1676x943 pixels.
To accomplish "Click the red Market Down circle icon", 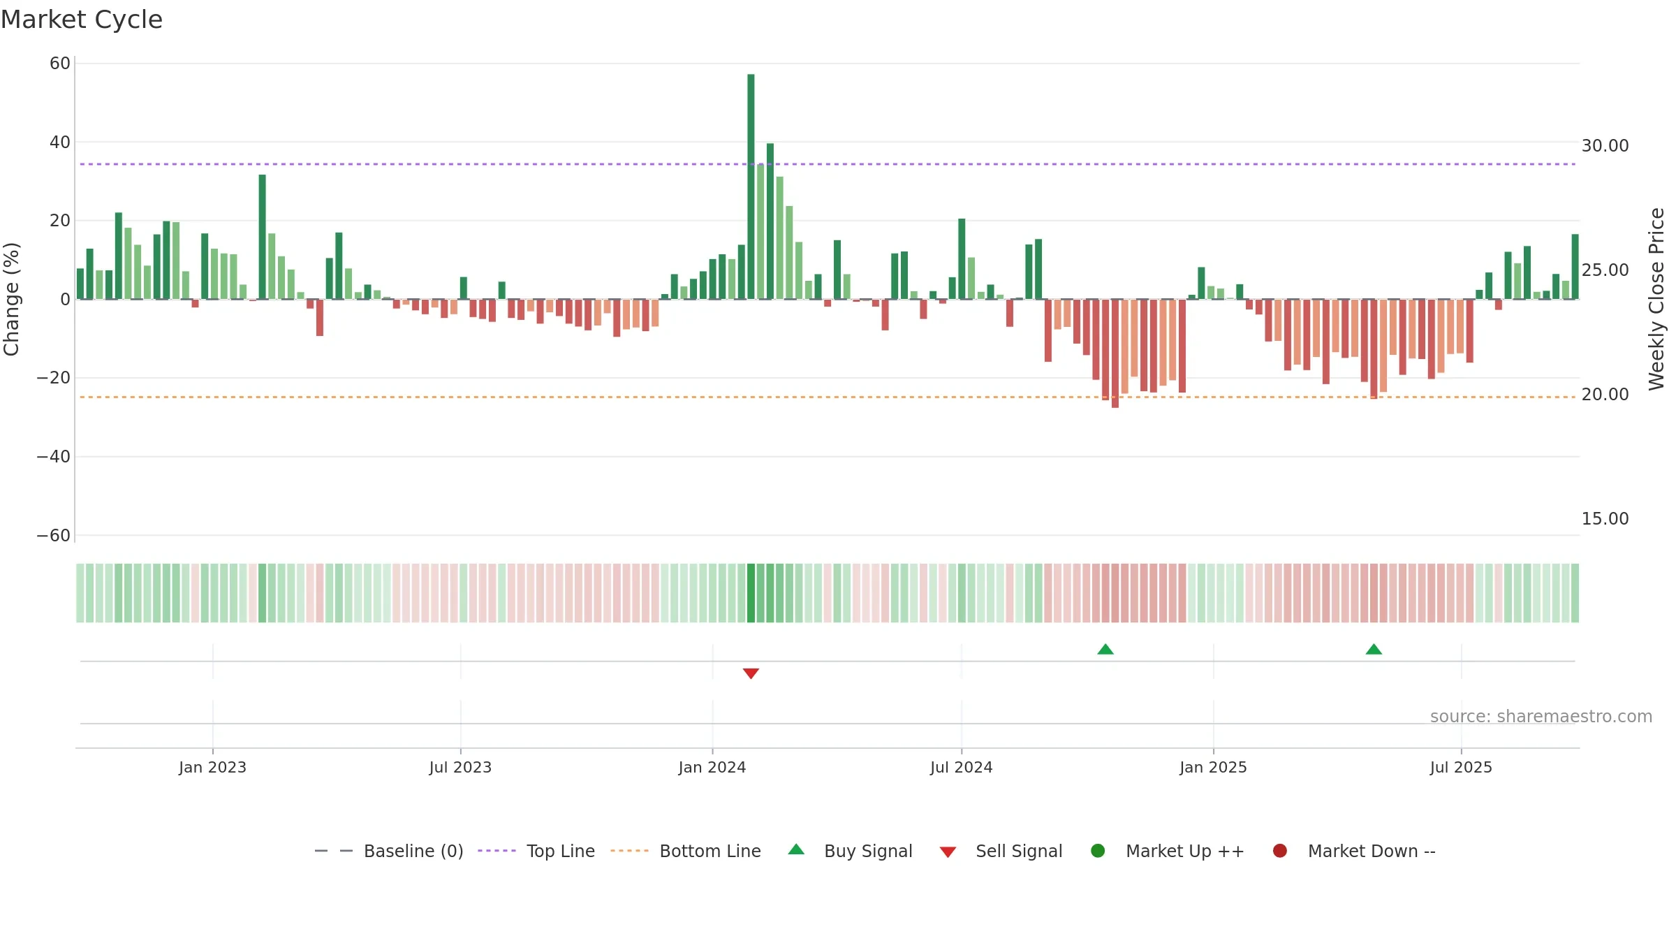I will [x=1280, y=851].
